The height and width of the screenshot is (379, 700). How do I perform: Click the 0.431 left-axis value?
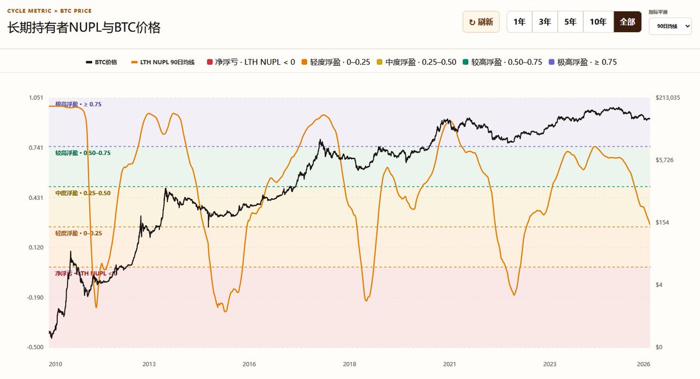point(36,198)
